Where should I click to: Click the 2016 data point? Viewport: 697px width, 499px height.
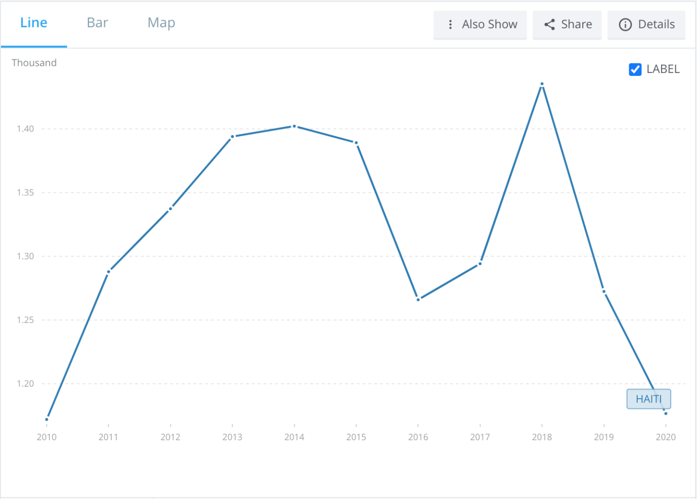coord(418,300)
